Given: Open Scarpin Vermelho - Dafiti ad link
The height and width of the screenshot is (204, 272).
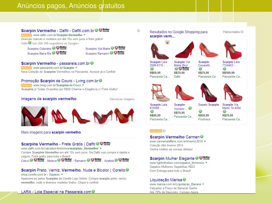Looking at the screenshot, I should click(x=58, y=31).
